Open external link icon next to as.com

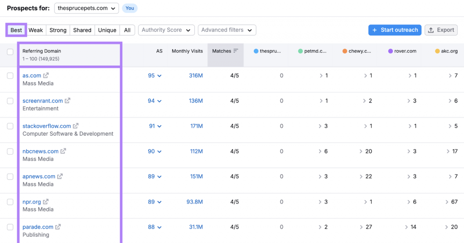[46, 75]
